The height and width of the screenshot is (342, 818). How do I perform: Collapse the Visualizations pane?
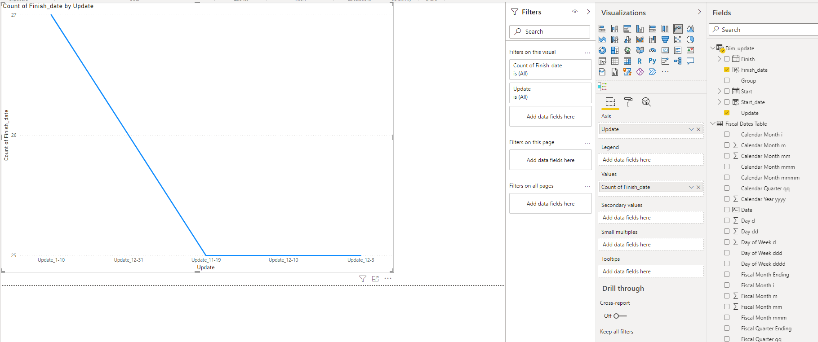coord(699,12)
